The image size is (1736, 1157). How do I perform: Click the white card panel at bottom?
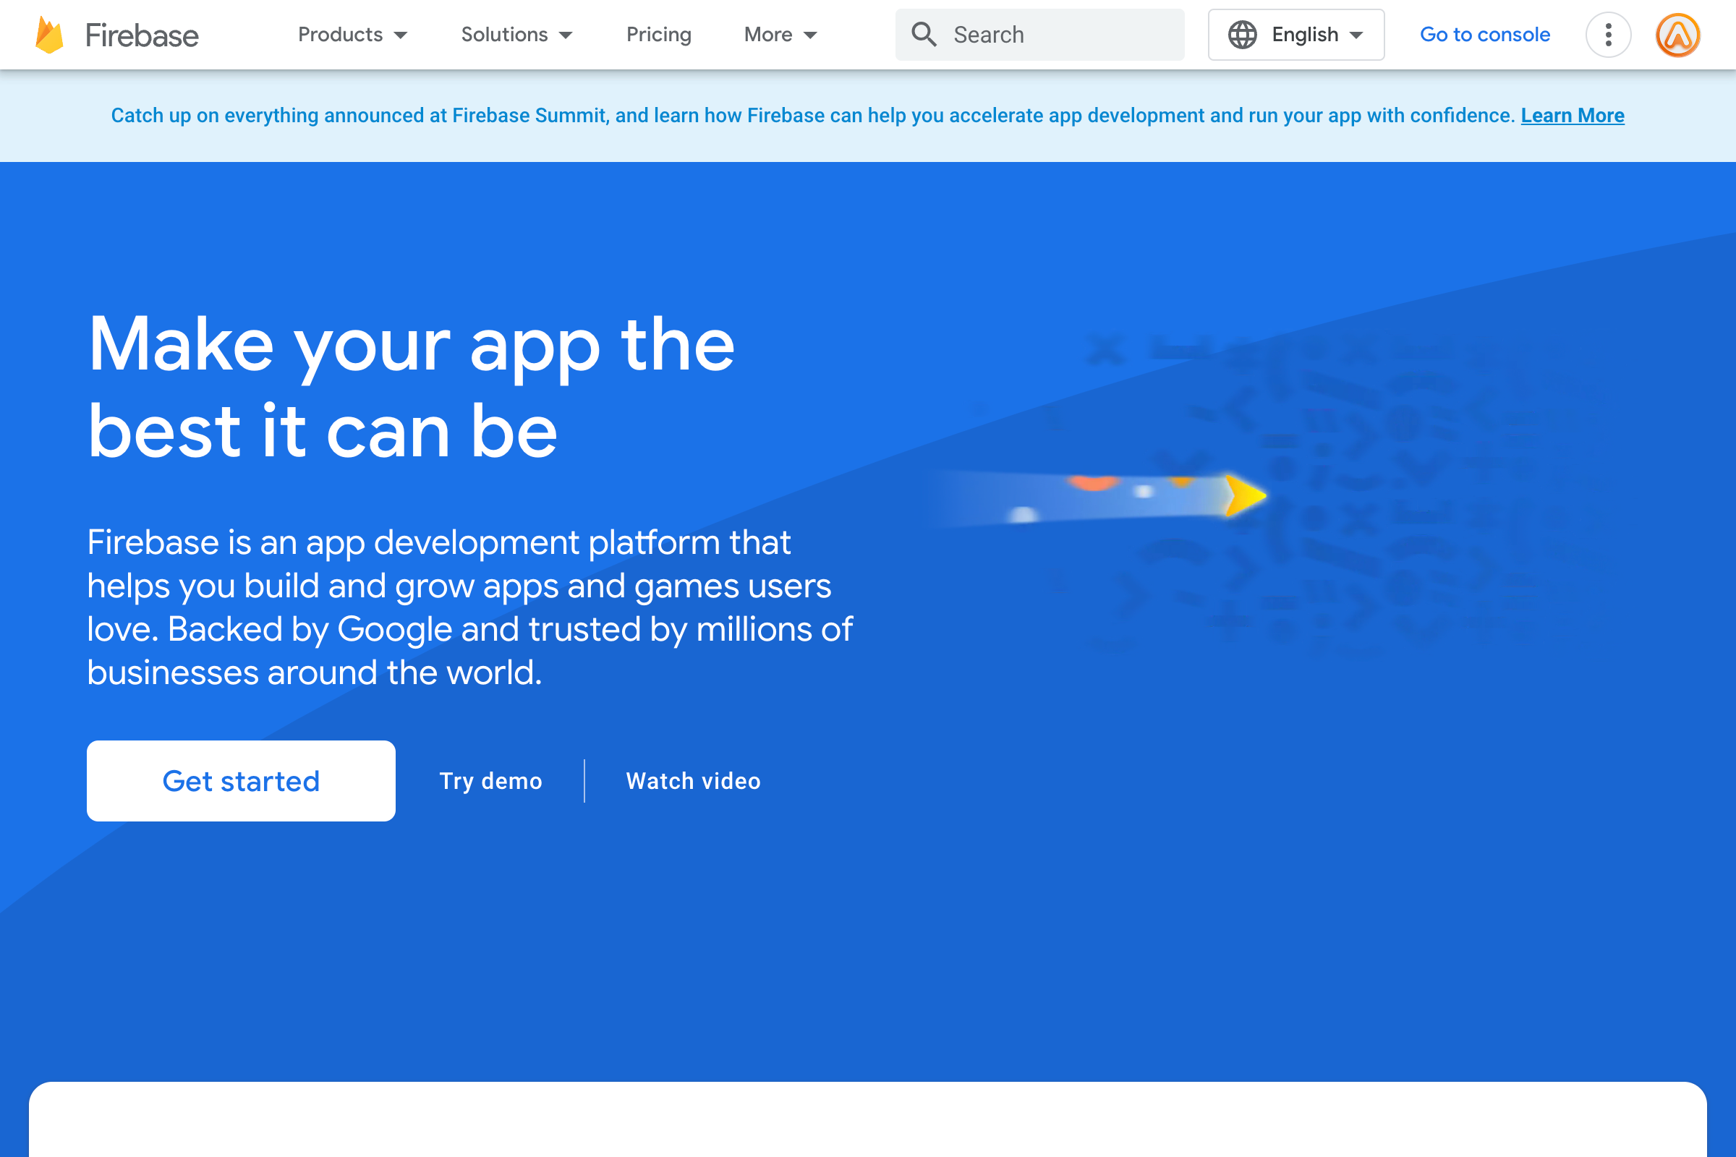(868, 1120)
